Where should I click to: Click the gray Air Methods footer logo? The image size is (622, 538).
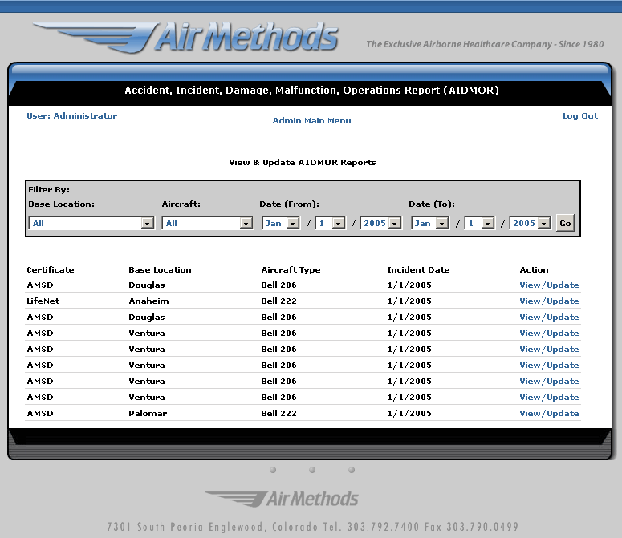[x=281, y=499]
